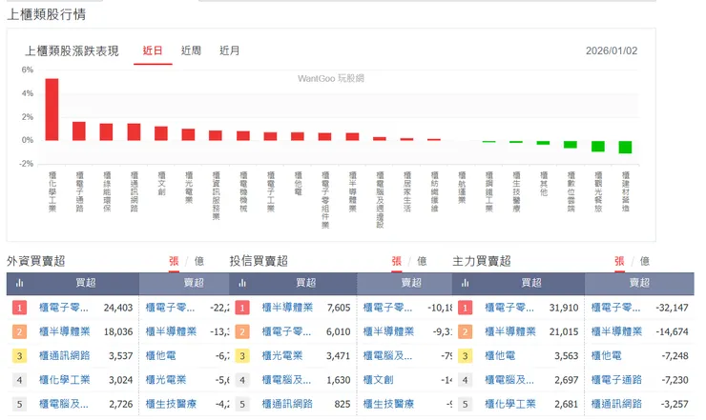Switch the chart to the 近周 tab

(191, 50)
